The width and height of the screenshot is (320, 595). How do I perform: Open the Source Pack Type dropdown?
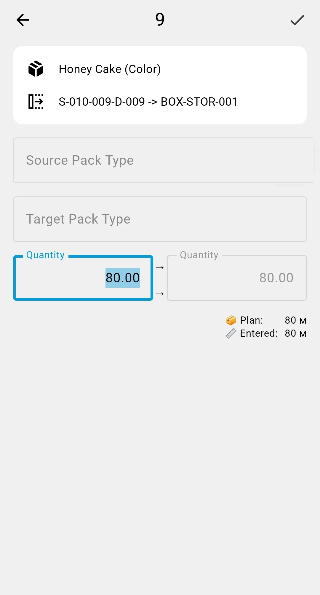(163, 160)
